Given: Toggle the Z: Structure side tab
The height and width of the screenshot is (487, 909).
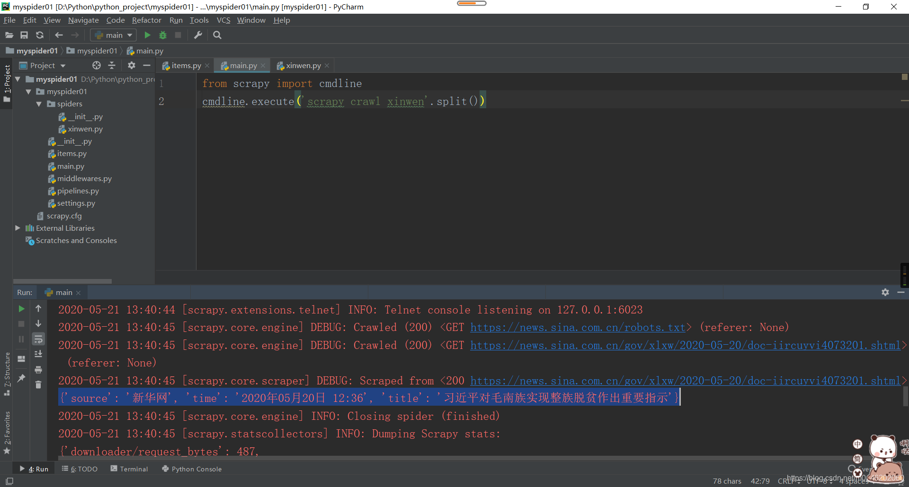Looking at the screenshot, I should pos(7,374).
